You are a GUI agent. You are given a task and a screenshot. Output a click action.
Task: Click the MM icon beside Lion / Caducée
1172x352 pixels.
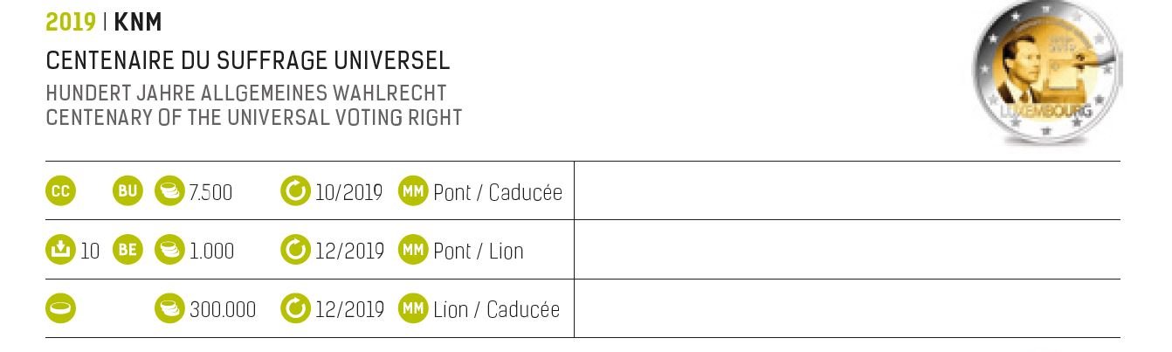tap(413, 309)
